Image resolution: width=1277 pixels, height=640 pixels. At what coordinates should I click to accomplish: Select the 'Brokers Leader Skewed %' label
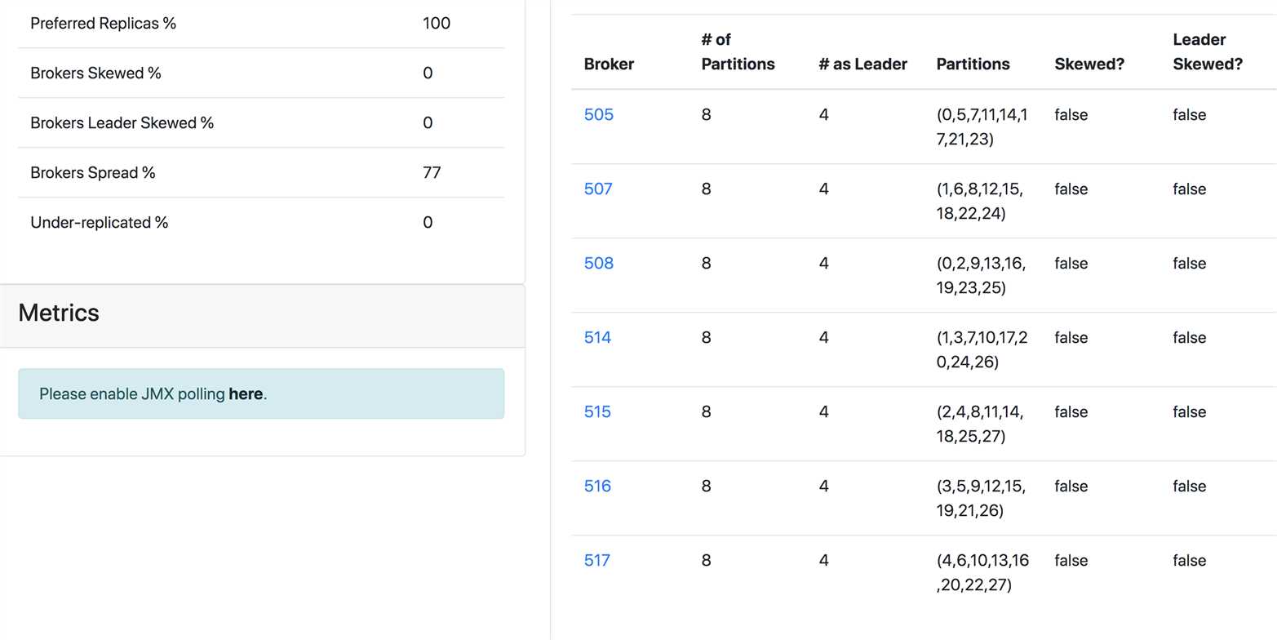[x=122, y=123]
